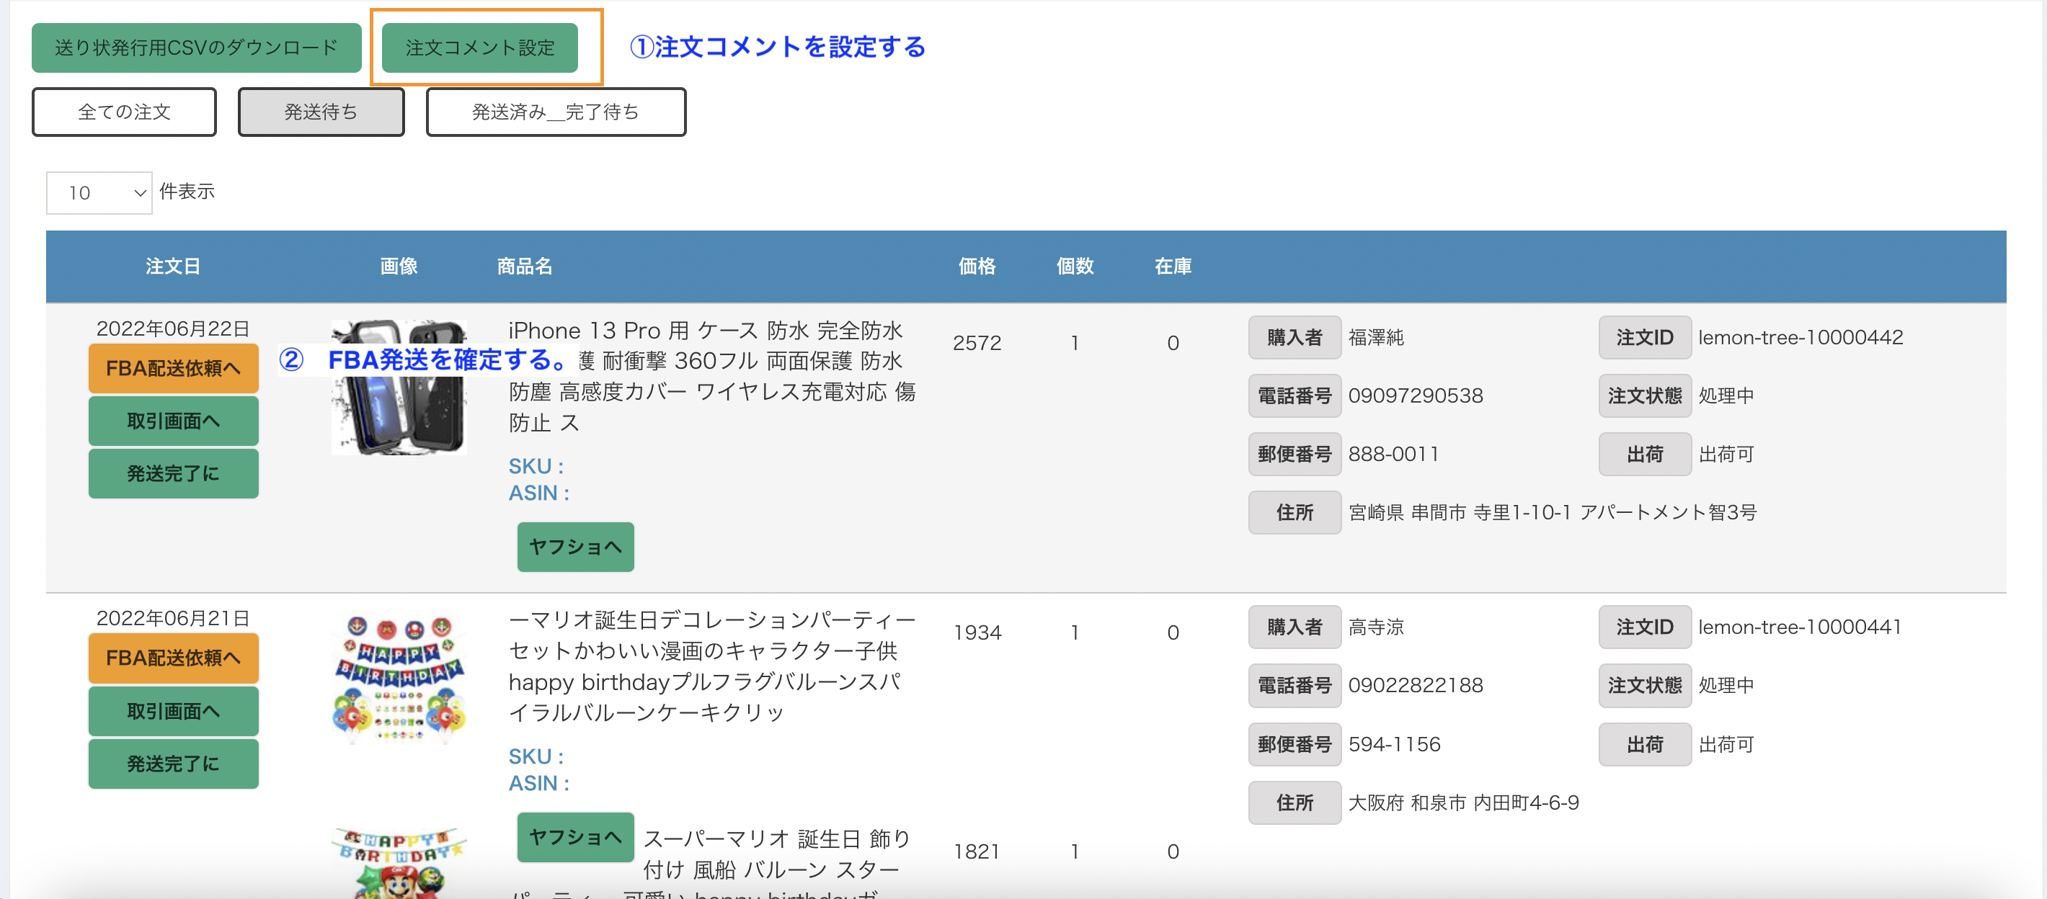Image resolution: width=2047 pixels, height=899 pixels.
Task: Click the 注文状態 label for order 10000442
Action: click(x=1644, y=395)
